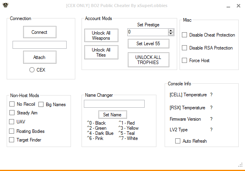Click the '^4 - Dark Blue' color code text
The image size is (245, 171).
[x=100, y=133]
